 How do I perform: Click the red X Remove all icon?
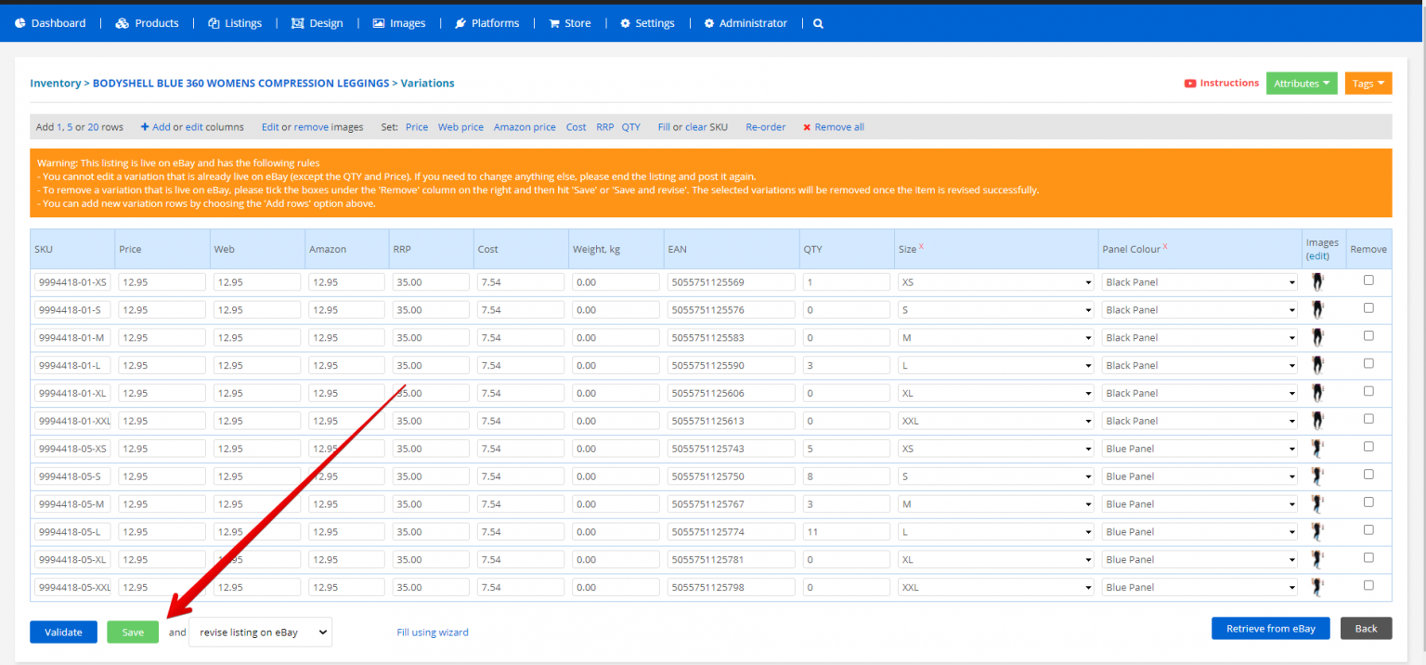pyautogui.click(x=807, y=126)
